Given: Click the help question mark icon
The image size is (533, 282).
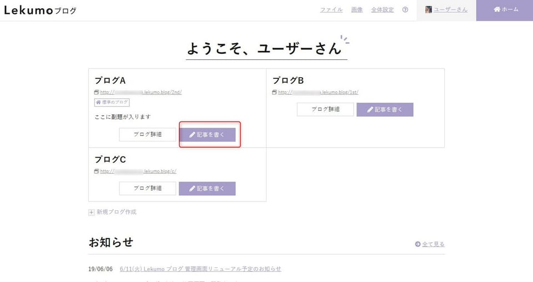Looking at the screenshot, I should 405,10.
